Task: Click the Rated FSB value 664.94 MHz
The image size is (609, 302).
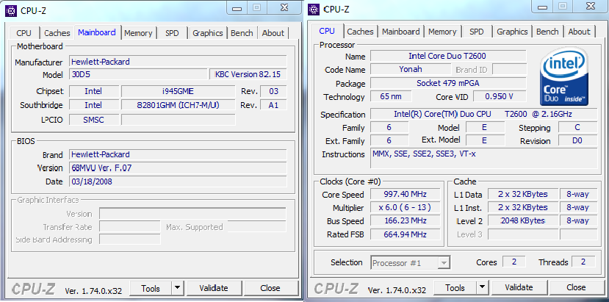Action: point(405,234)
